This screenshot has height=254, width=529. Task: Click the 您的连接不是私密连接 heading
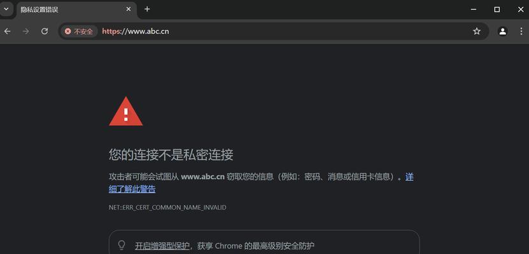click(171, 155)
